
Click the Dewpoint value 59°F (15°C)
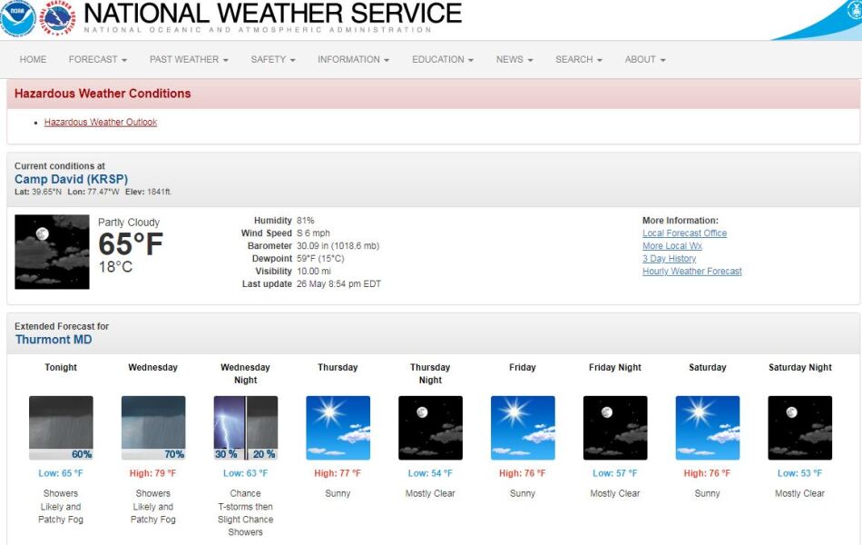(320, 259)
